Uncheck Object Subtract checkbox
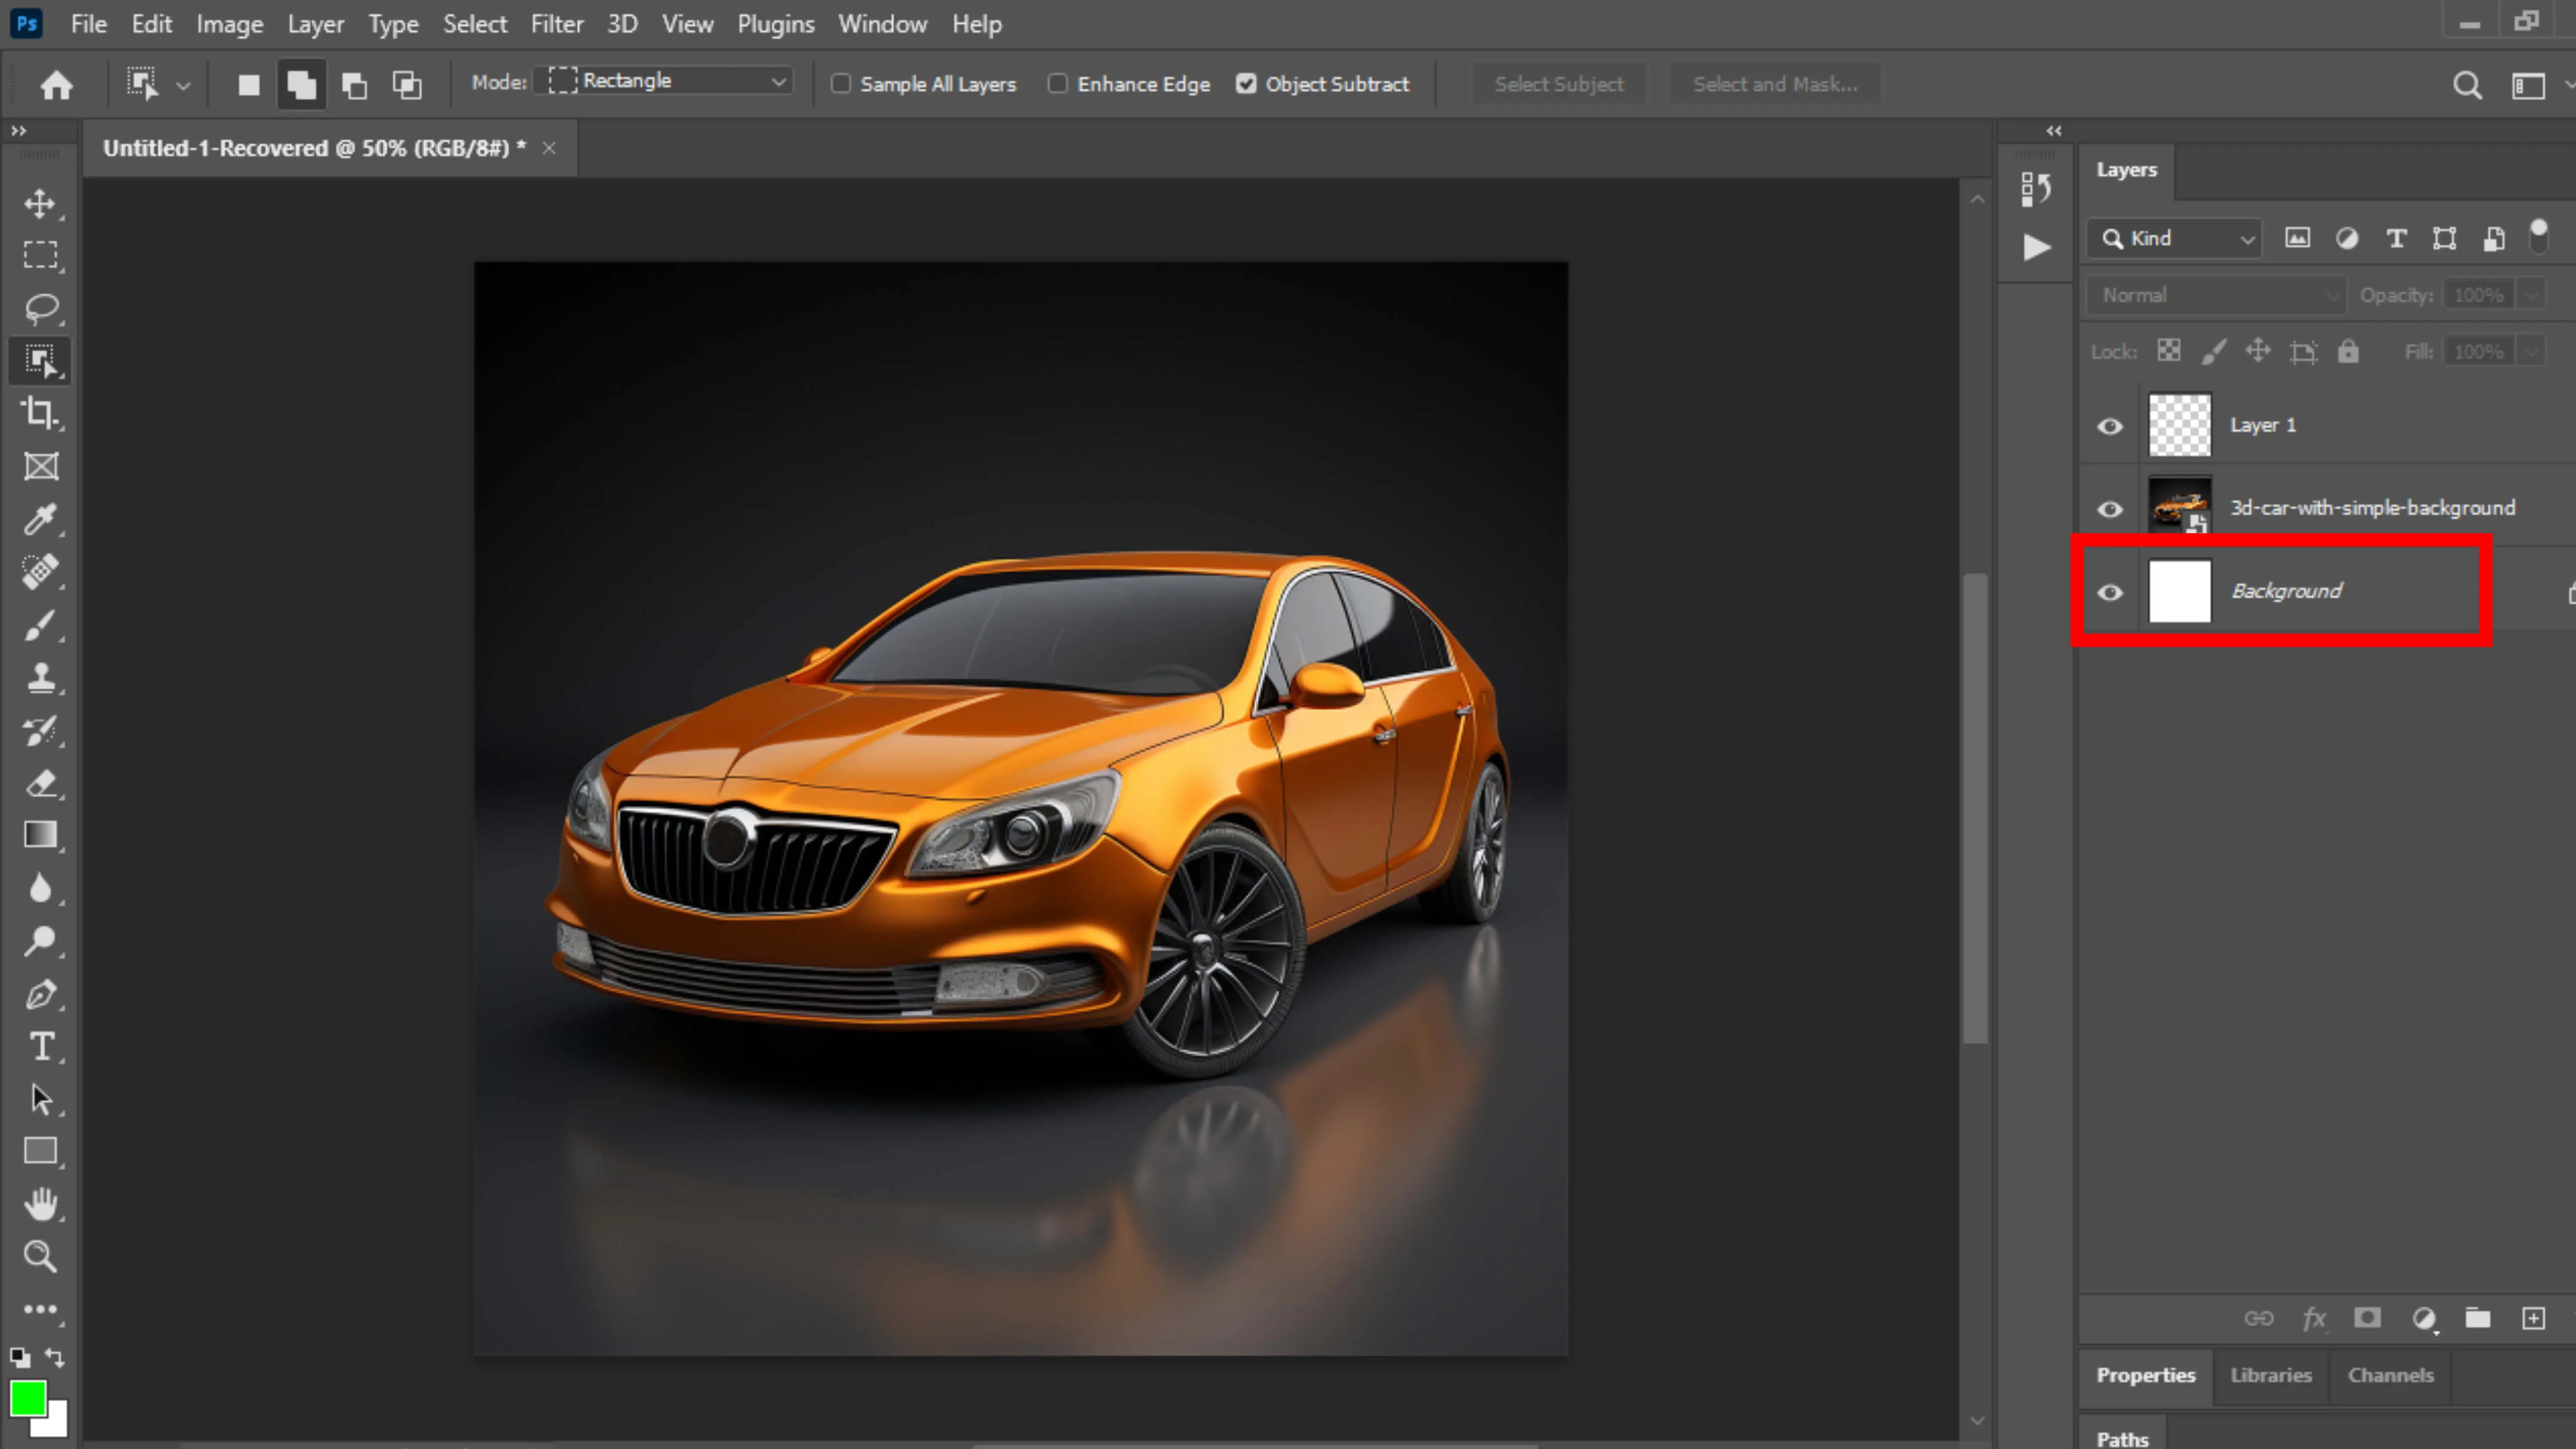This screenshot has height=1449, width=2576. 1246,84
